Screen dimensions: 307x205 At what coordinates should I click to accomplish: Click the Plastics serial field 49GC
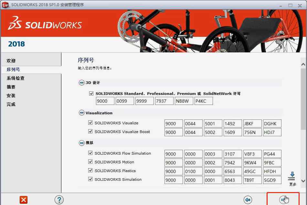click(253, 171)
